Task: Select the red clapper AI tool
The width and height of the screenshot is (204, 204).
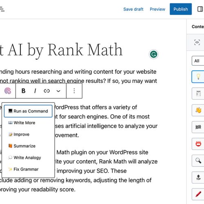Action: pyautogui.click(x=198, y=144)
